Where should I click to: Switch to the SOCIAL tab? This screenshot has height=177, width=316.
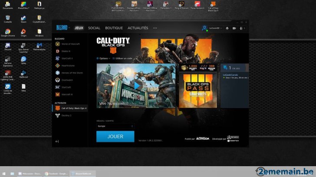click(x=94, y=28)
